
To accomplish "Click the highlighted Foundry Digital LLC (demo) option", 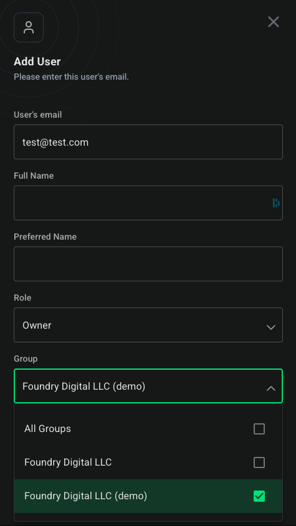I will click(x=148, y=495).
